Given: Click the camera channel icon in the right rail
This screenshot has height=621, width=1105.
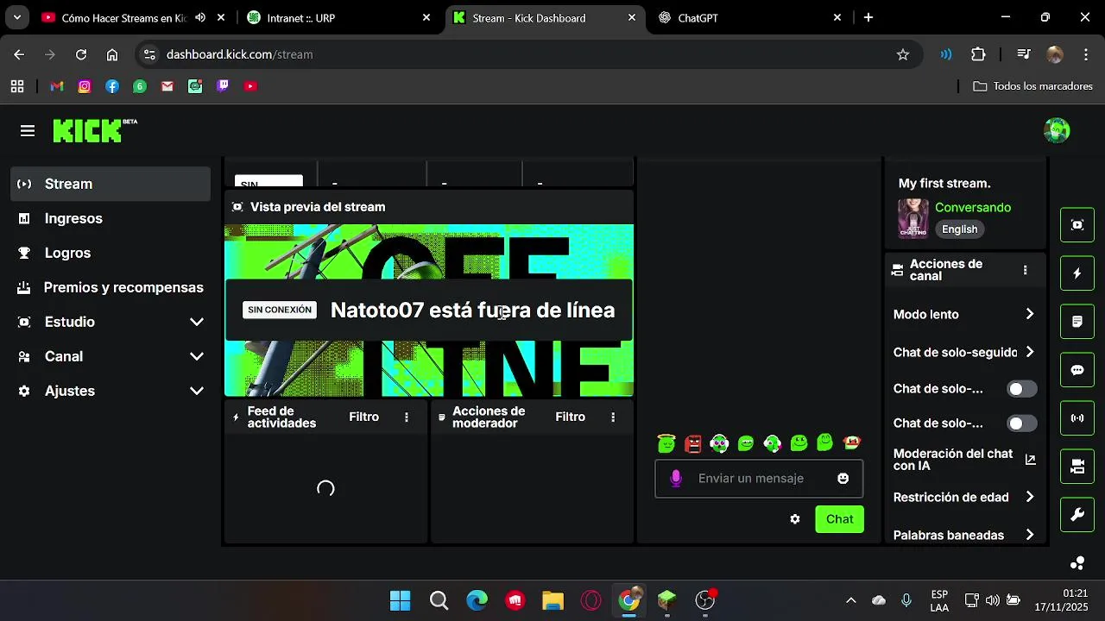Looking at the screenshot, I should coord(1077,467).
